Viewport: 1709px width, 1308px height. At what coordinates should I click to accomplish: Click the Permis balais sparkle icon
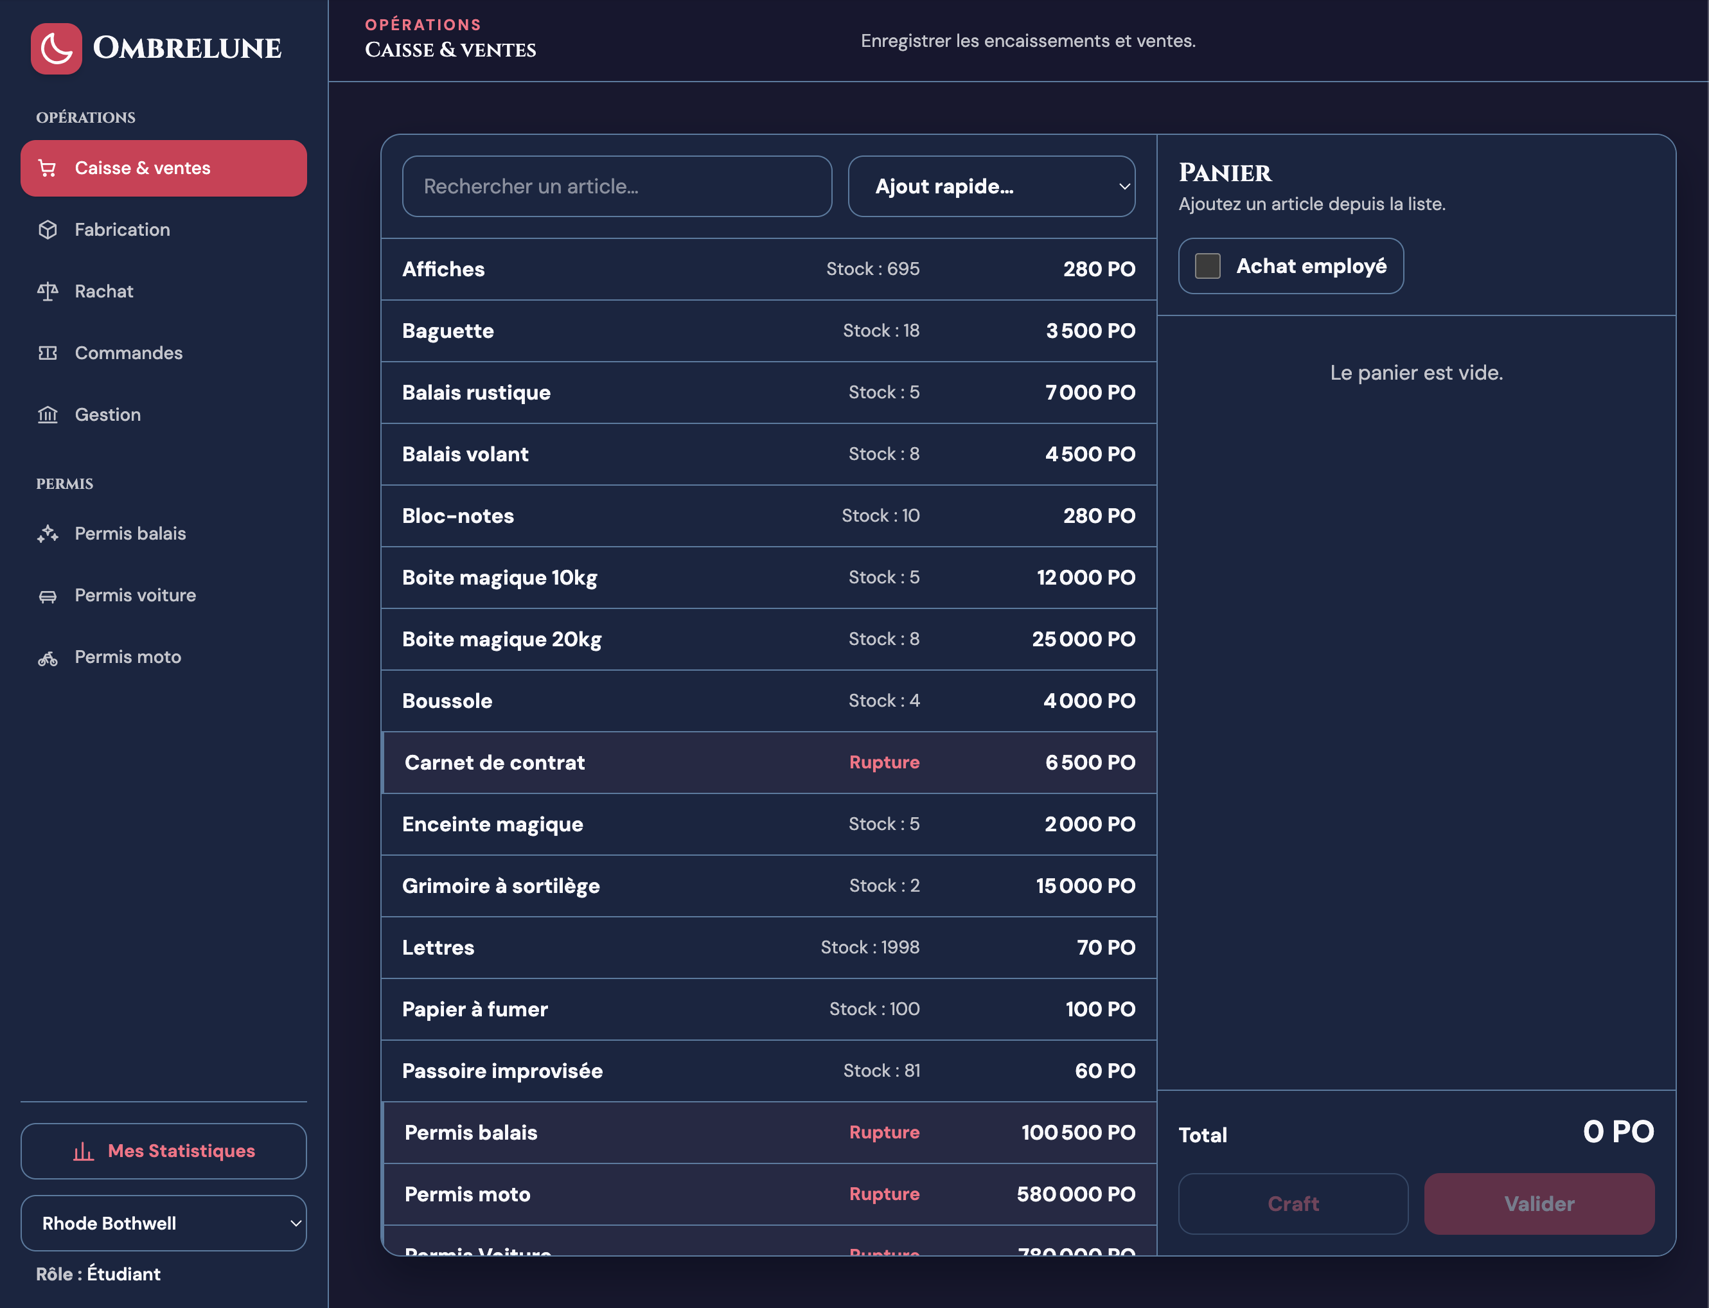(48, 533)
